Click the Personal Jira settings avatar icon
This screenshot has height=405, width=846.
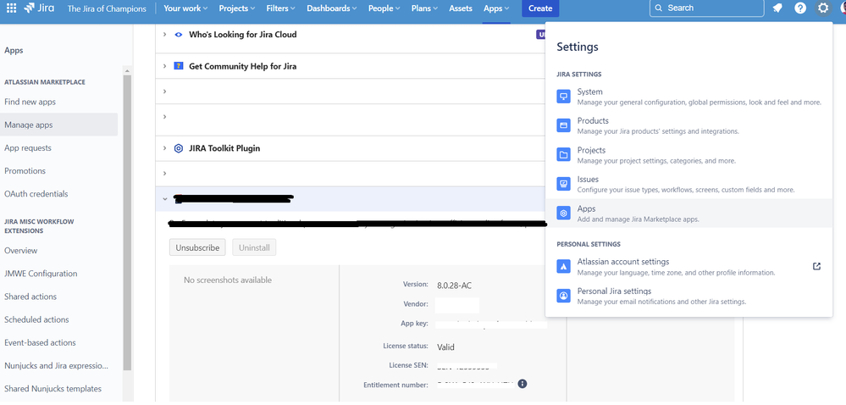563,296
